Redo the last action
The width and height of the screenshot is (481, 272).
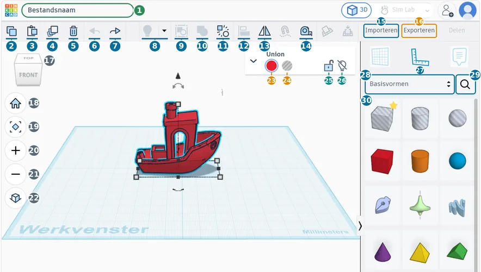115,31
